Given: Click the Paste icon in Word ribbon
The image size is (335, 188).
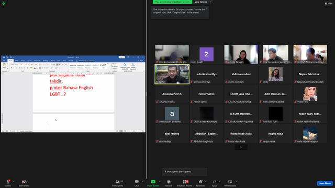Looking at the screenshot, I should pyautogui.click(x=4, y=65).
